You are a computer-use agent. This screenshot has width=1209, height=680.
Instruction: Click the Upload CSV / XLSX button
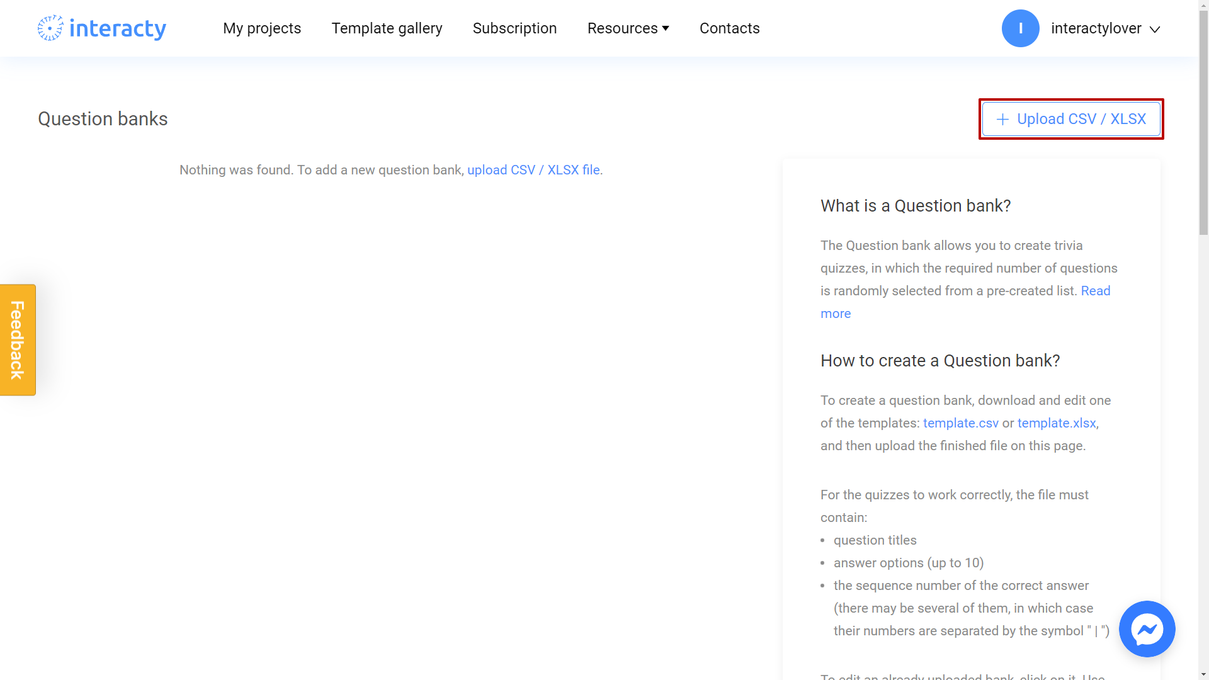[x=1071, y=119]
